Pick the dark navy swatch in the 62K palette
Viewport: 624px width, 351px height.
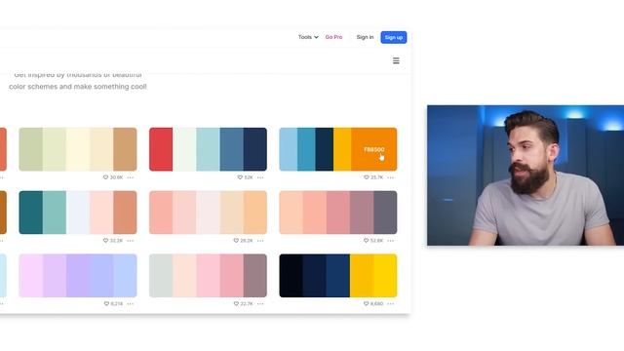pos(255,149)
